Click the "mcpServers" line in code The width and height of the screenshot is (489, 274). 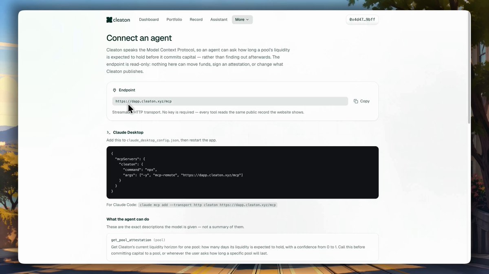coord(130,159)
